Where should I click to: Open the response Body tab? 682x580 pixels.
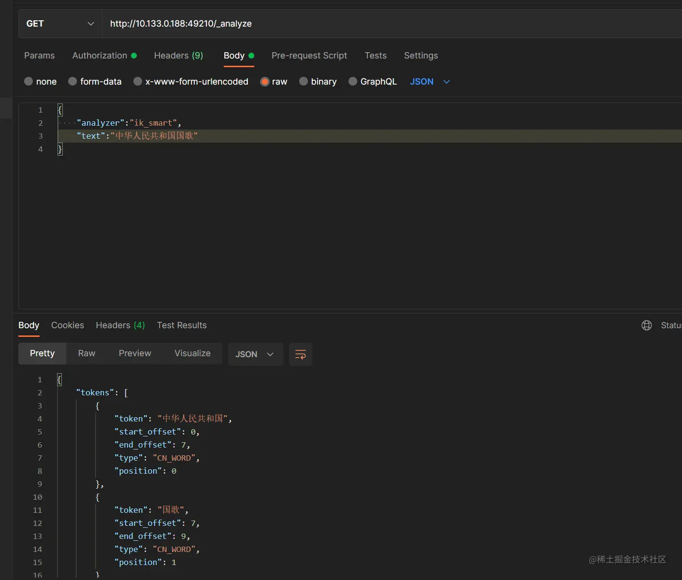(x=29, y=325)
